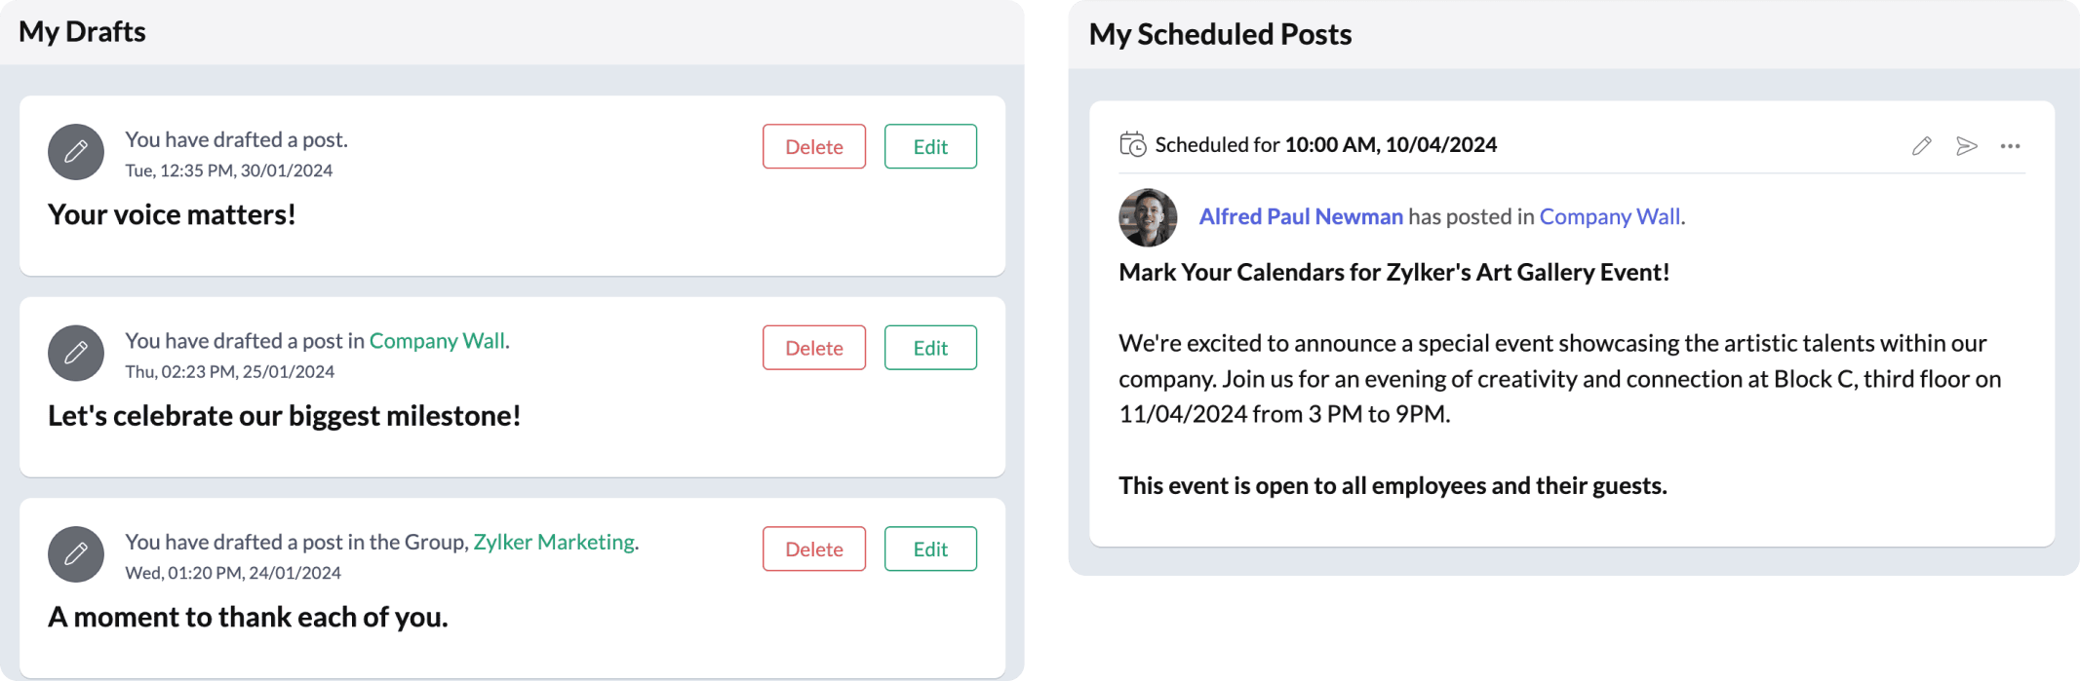
Task: Edit the 'Your voice matters!' draft
Action: (x=930, y=146)
